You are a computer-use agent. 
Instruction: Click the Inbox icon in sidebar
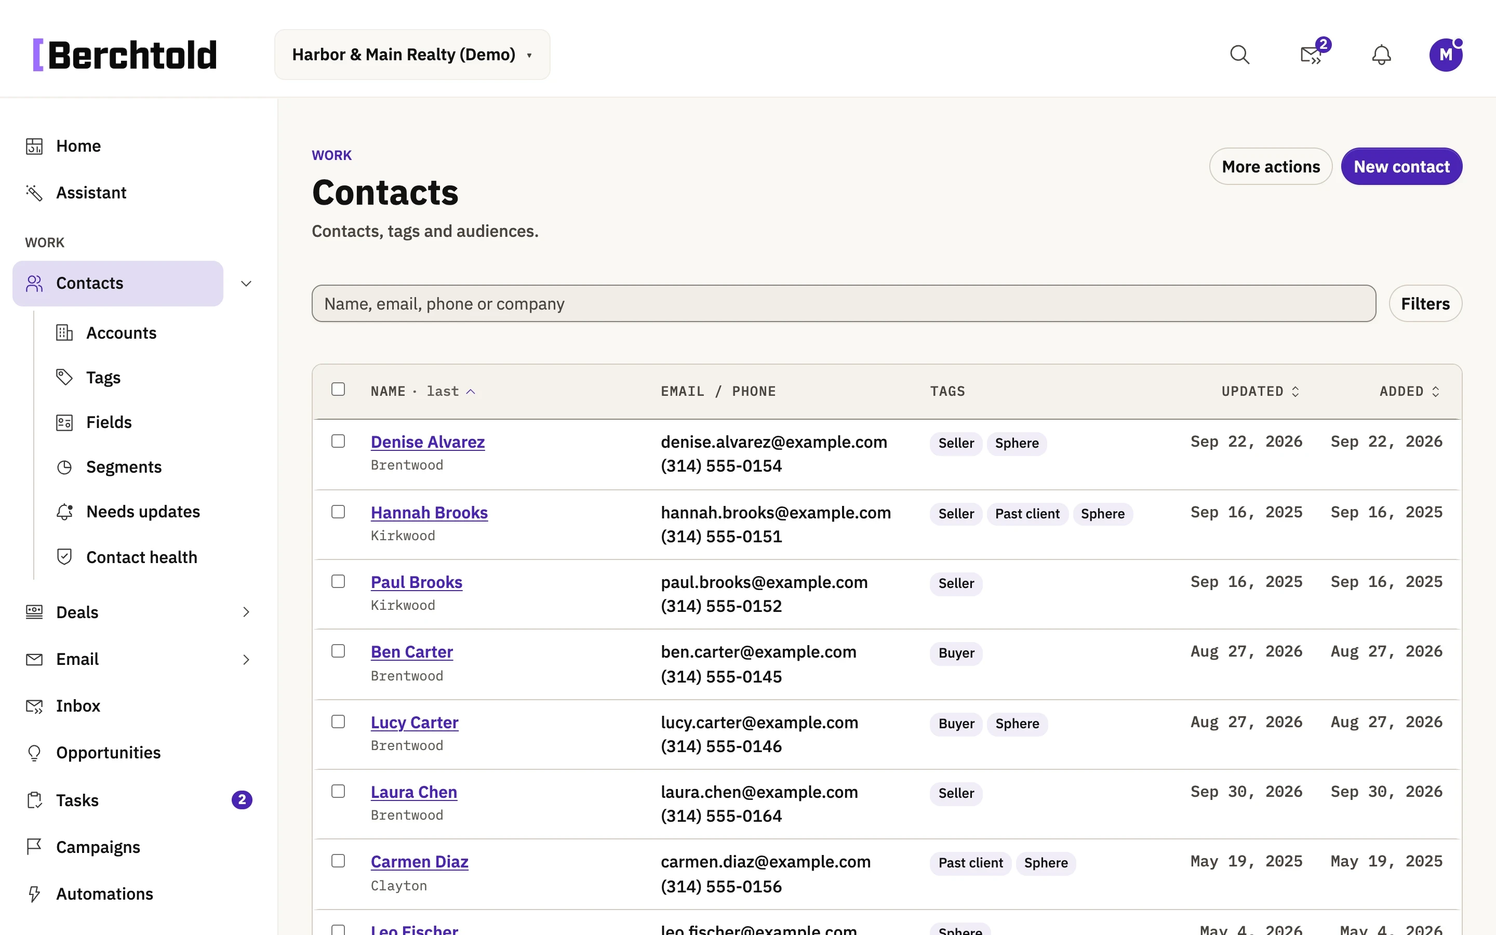pos(35,706)
